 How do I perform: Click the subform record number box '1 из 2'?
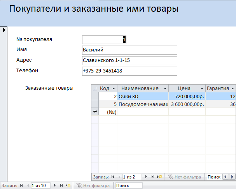[x=132, y=177]
